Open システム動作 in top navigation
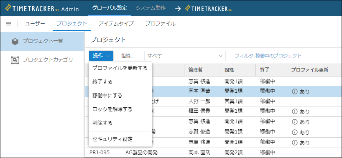The image size is (342, 158). pos(151,8)
